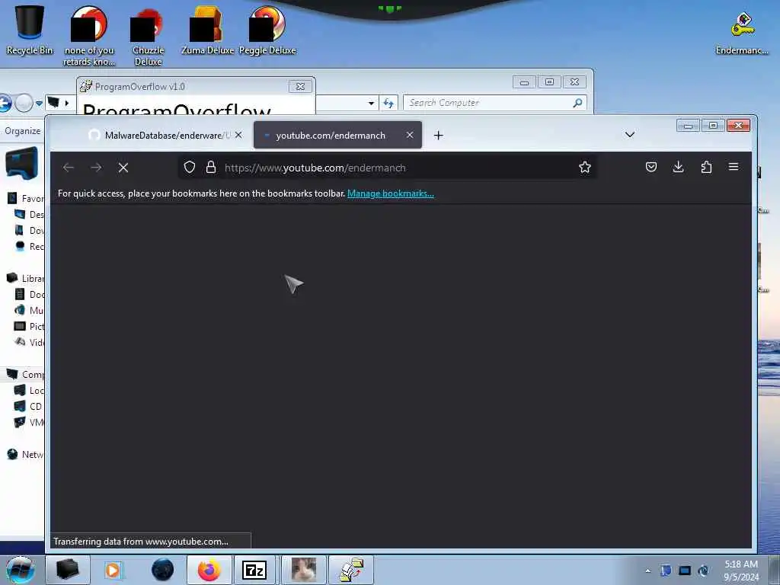Viewport: 780px width, 585px height.
Task: Open Firefox downloads panel
Action: (x=678, y=167)
